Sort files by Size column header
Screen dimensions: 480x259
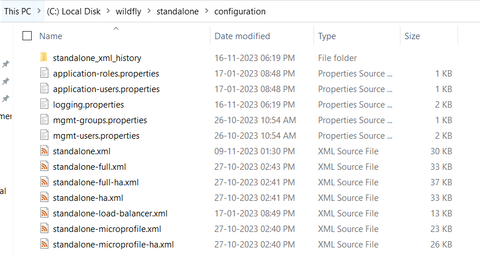[x=412, y=36]
